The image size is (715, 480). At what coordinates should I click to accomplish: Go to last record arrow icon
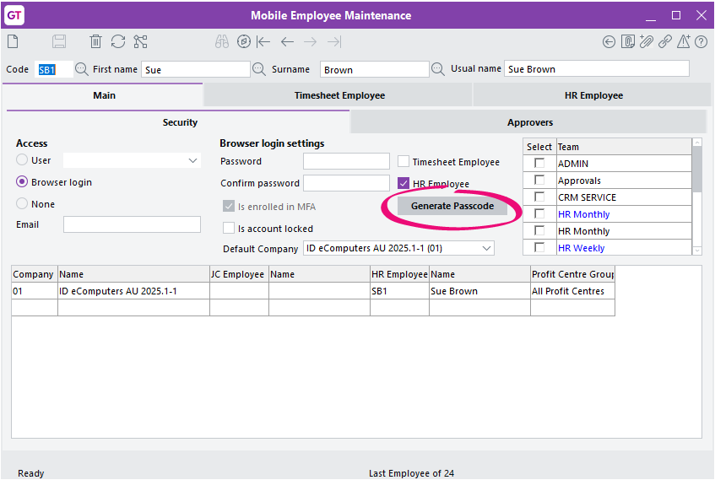(334, 42)
